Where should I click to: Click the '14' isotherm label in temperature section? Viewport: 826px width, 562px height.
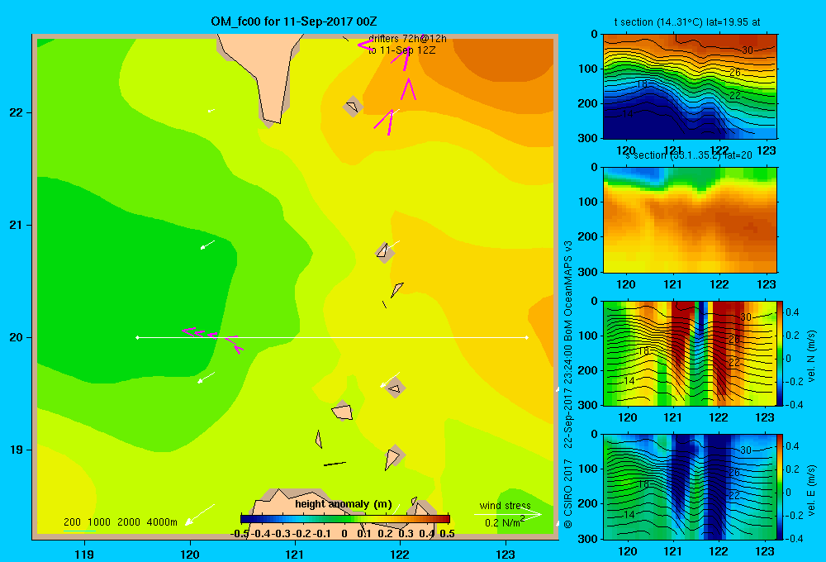pos(628,114)
